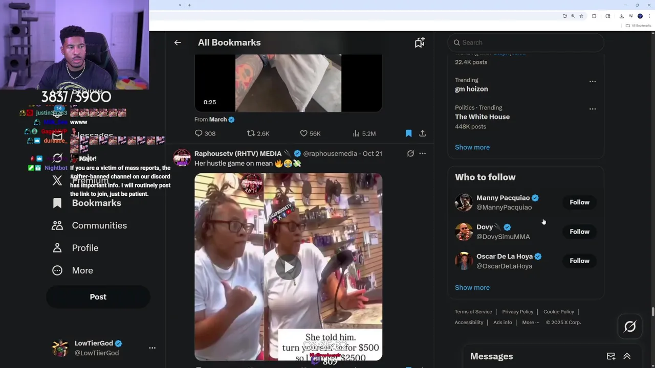Screen dimensions: 655x368
Task: Click the Search input field
Action: pos(526,42)
